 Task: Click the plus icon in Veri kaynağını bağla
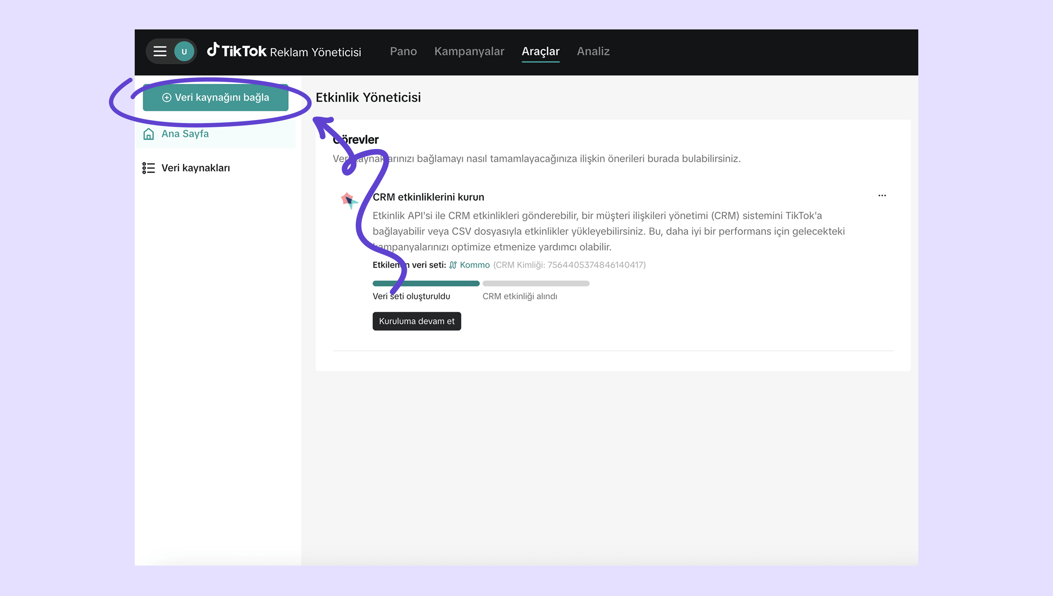166,98
